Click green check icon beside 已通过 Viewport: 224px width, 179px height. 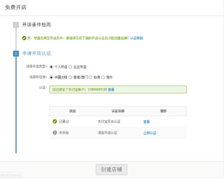click(55, 121)
